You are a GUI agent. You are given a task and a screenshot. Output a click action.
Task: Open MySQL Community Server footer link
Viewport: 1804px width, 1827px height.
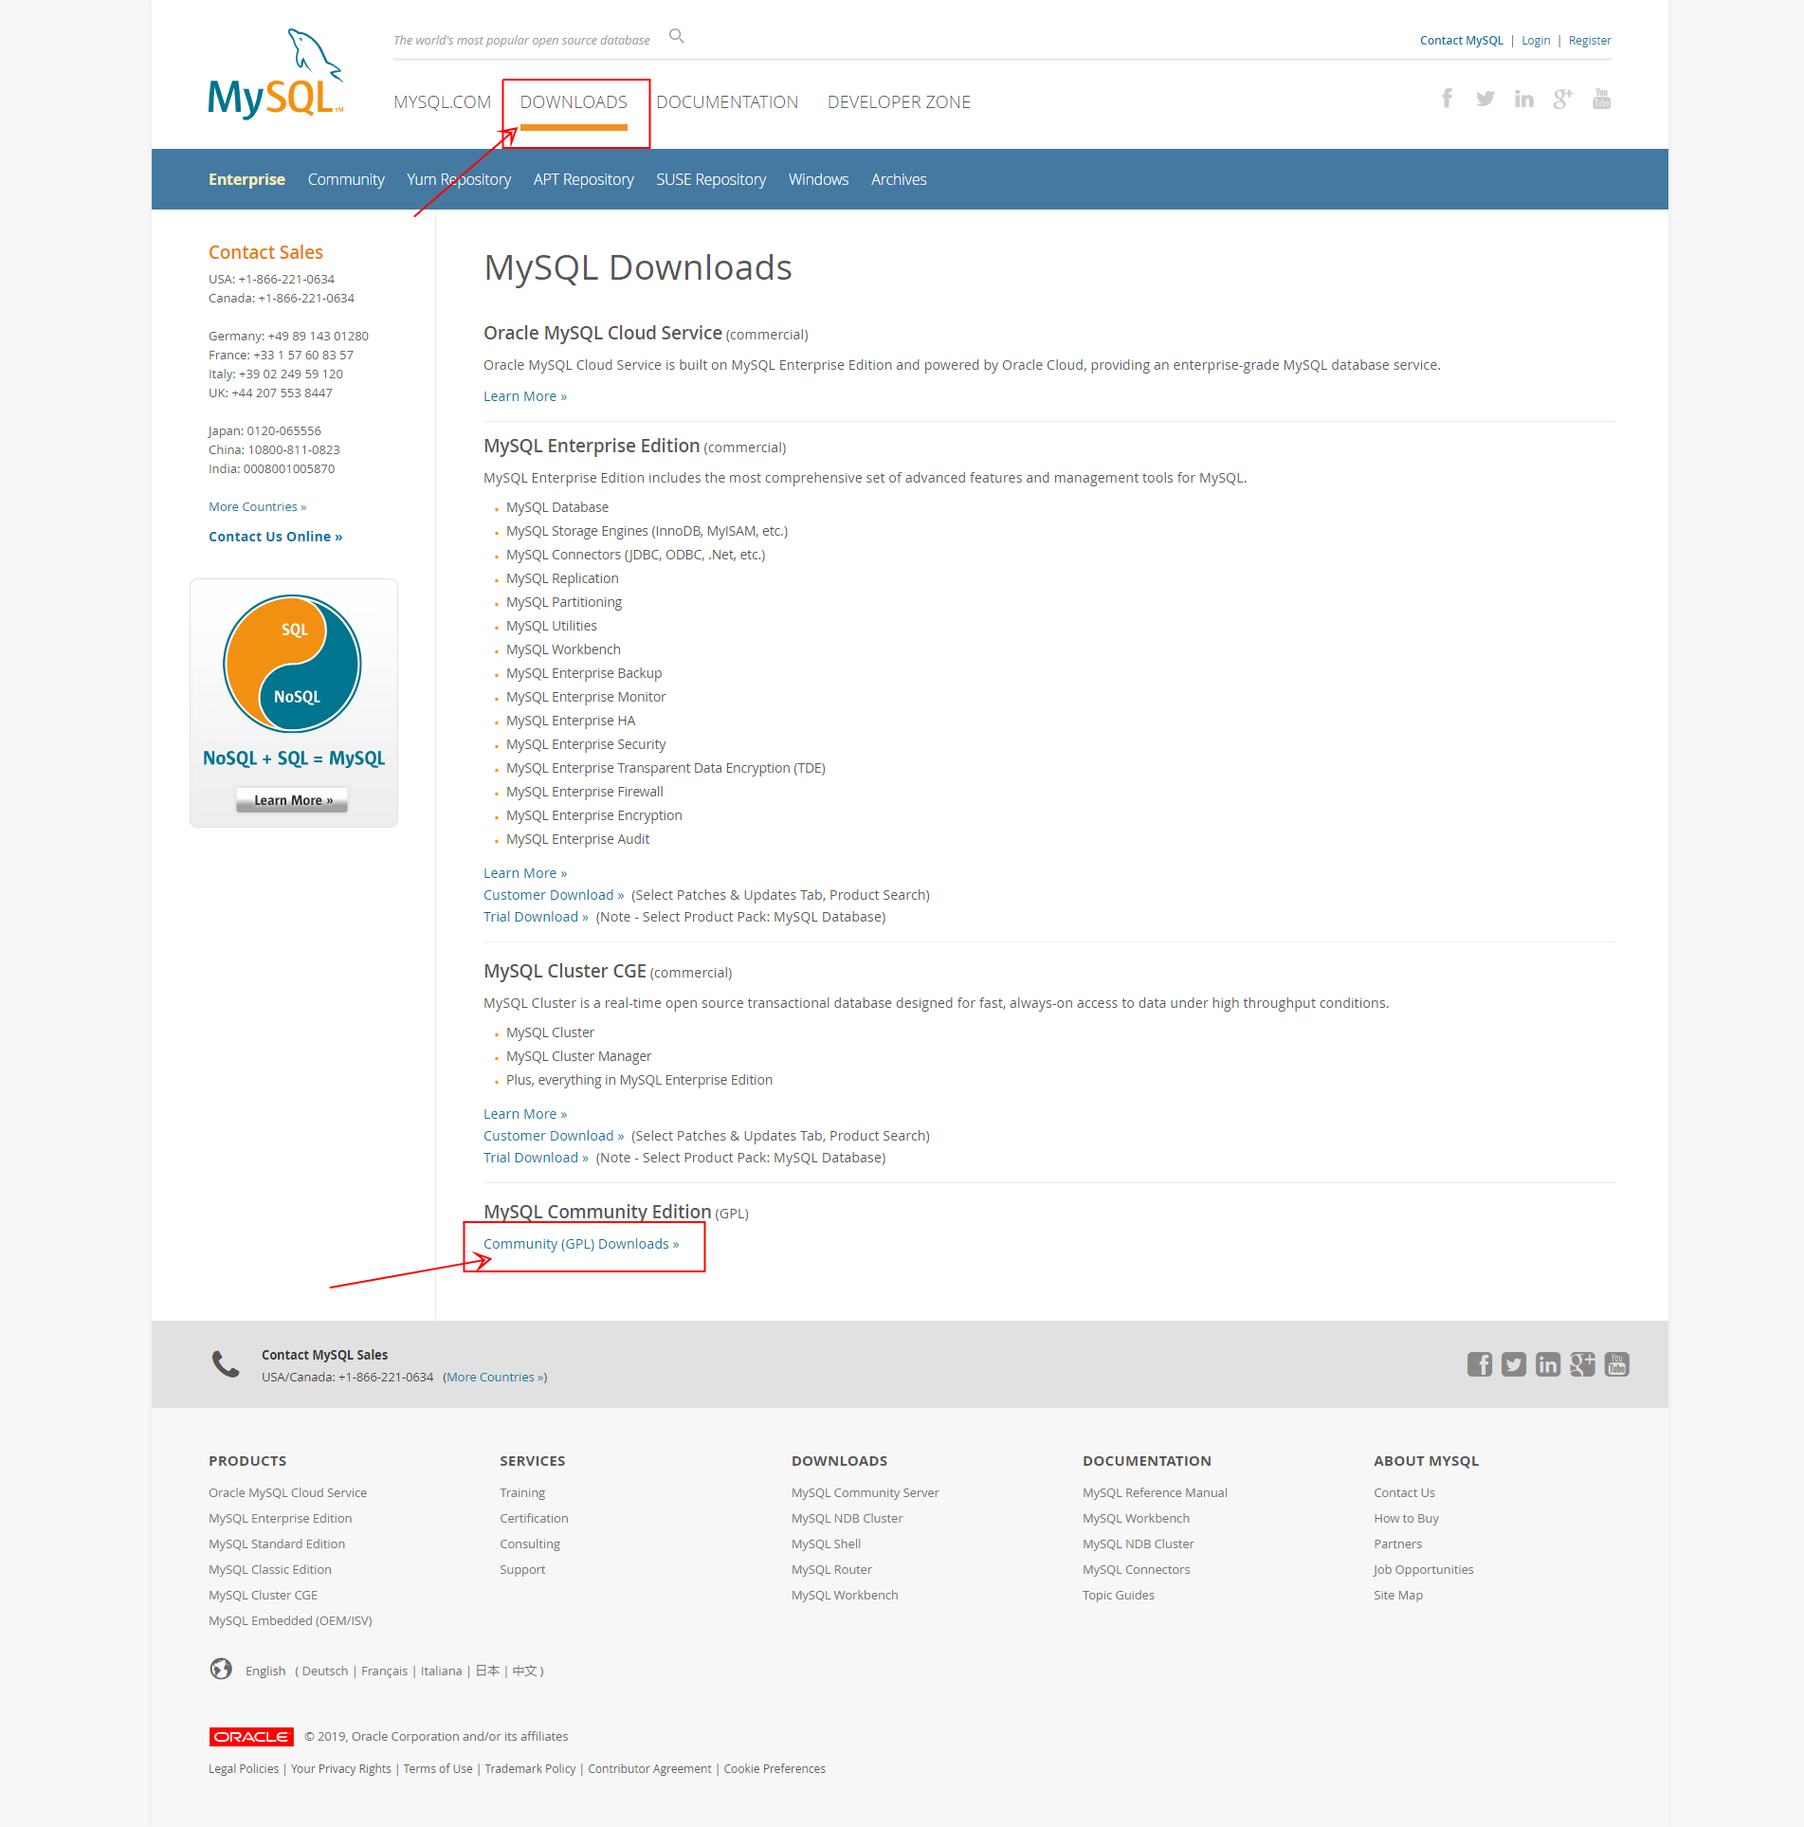[865, 1492]
